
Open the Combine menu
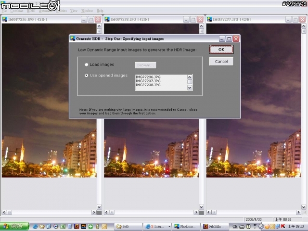point(17,11)
